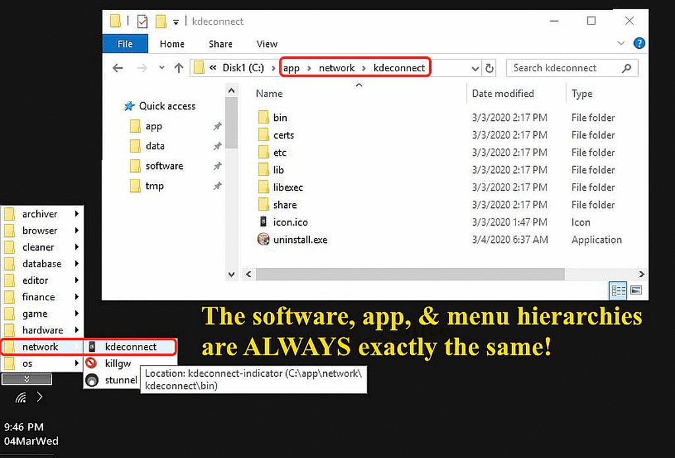Open the breadcrumb overflow chevrons

click(213, 68)
